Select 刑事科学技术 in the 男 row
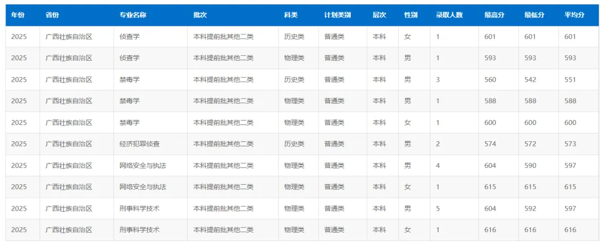 pos(140,208)
